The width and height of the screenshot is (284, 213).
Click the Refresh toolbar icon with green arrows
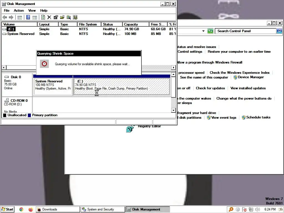(43, 17)
